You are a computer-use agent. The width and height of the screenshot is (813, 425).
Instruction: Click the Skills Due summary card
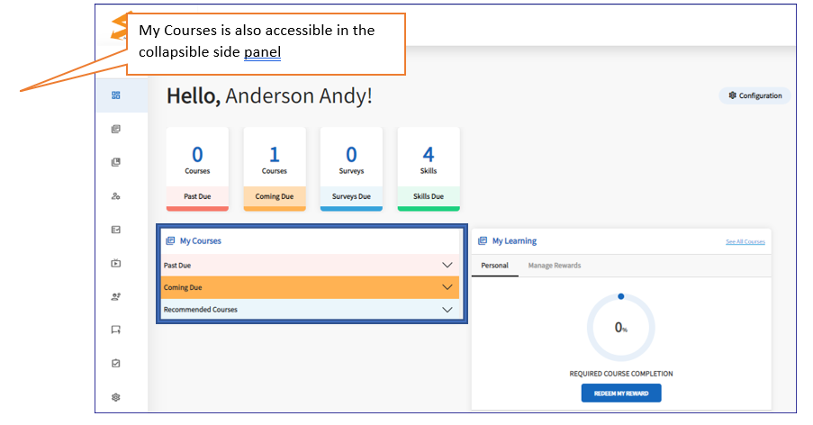tap(429, 168)
